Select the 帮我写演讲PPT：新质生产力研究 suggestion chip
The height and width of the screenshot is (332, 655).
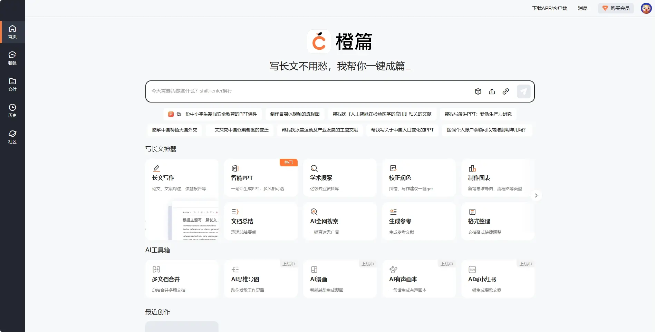(478, 114)
